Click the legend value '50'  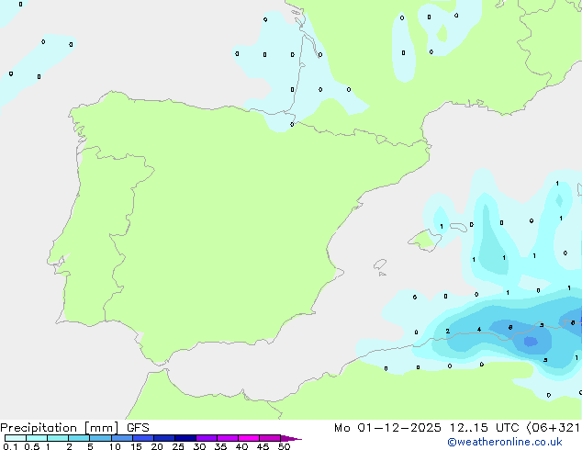[x=284, y=446]
